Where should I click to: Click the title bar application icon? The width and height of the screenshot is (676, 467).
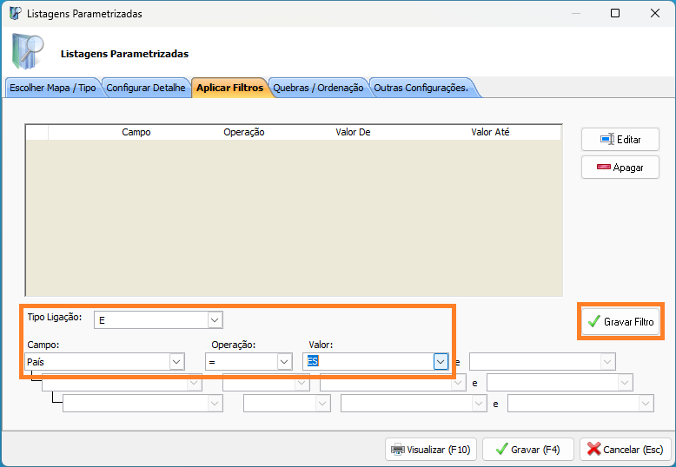click(x=15, y=14)
